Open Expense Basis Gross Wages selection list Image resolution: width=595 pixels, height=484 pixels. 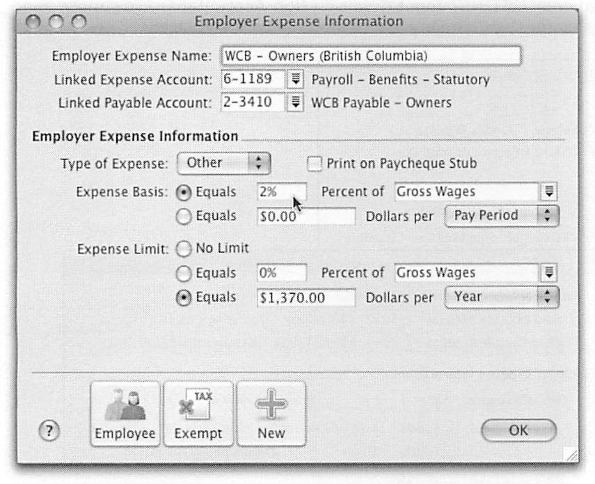pyautogui.click(x=548, y=192)
